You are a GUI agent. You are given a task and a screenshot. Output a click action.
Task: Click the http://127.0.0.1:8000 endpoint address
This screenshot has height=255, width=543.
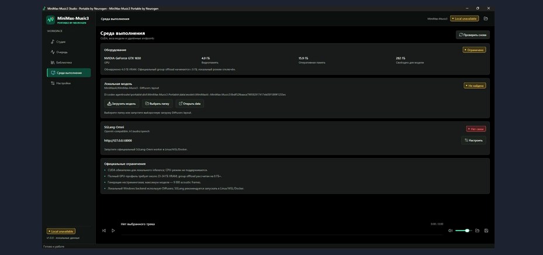118,141
